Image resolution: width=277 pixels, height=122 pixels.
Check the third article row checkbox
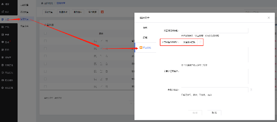tap(45, 56)
